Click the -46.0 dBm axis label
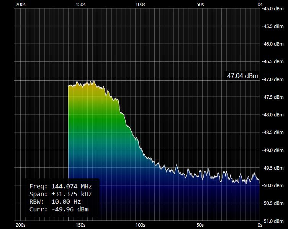 pos(273,44)
